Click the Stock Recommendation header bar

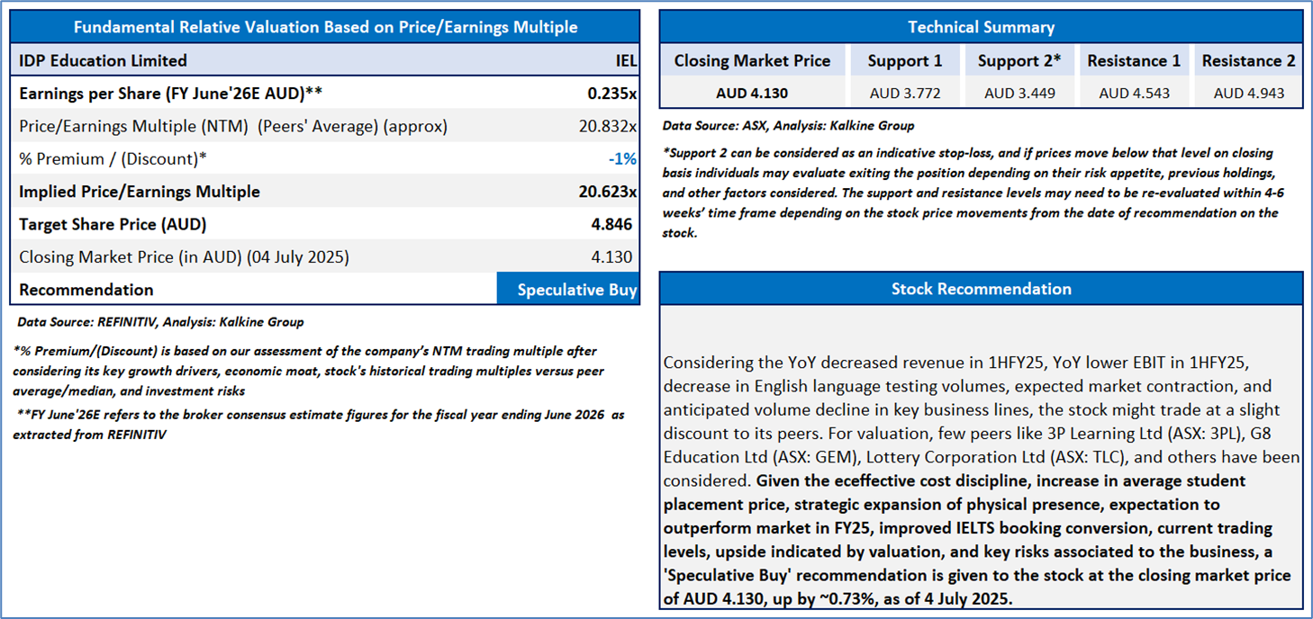pyautogui.click(x=981, y=289)
